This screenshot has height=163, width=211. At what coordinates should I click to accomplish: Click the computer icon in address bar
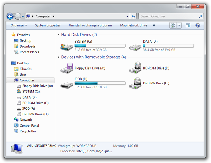(x=28, y=16)
